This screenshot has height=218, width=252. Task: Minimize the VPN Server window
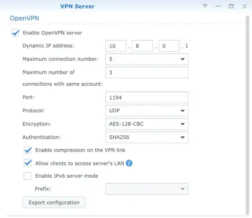(218, 7)
